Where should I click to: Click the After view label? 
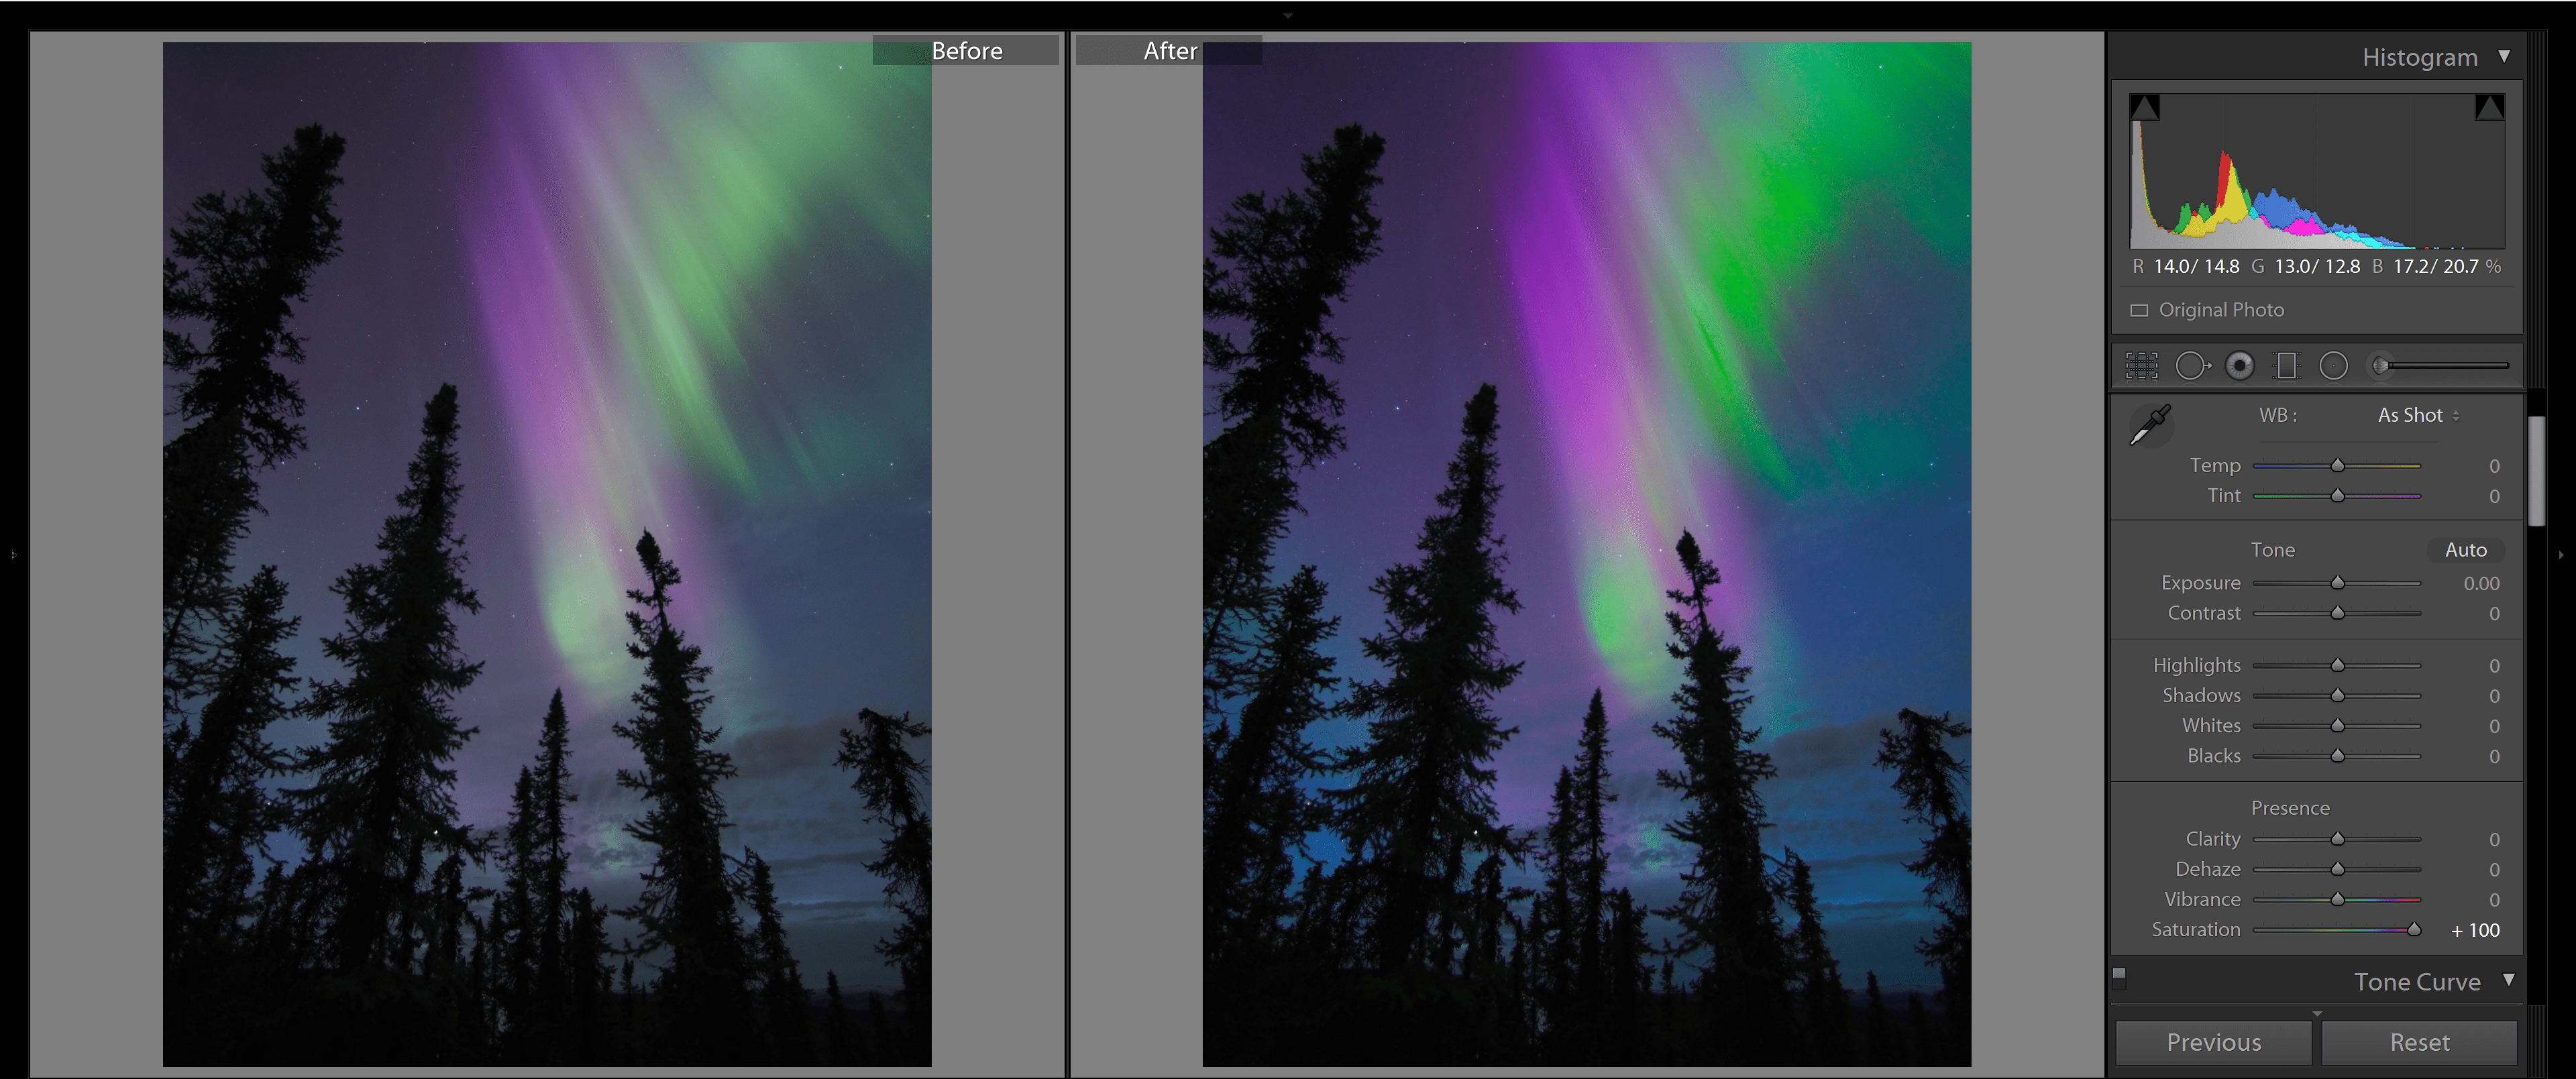[x=1170, y=50]
